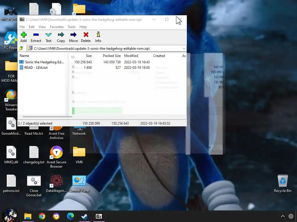Click the Extract toolbar button
Viewport: 297px width, 222px height.
coord(36,37)
